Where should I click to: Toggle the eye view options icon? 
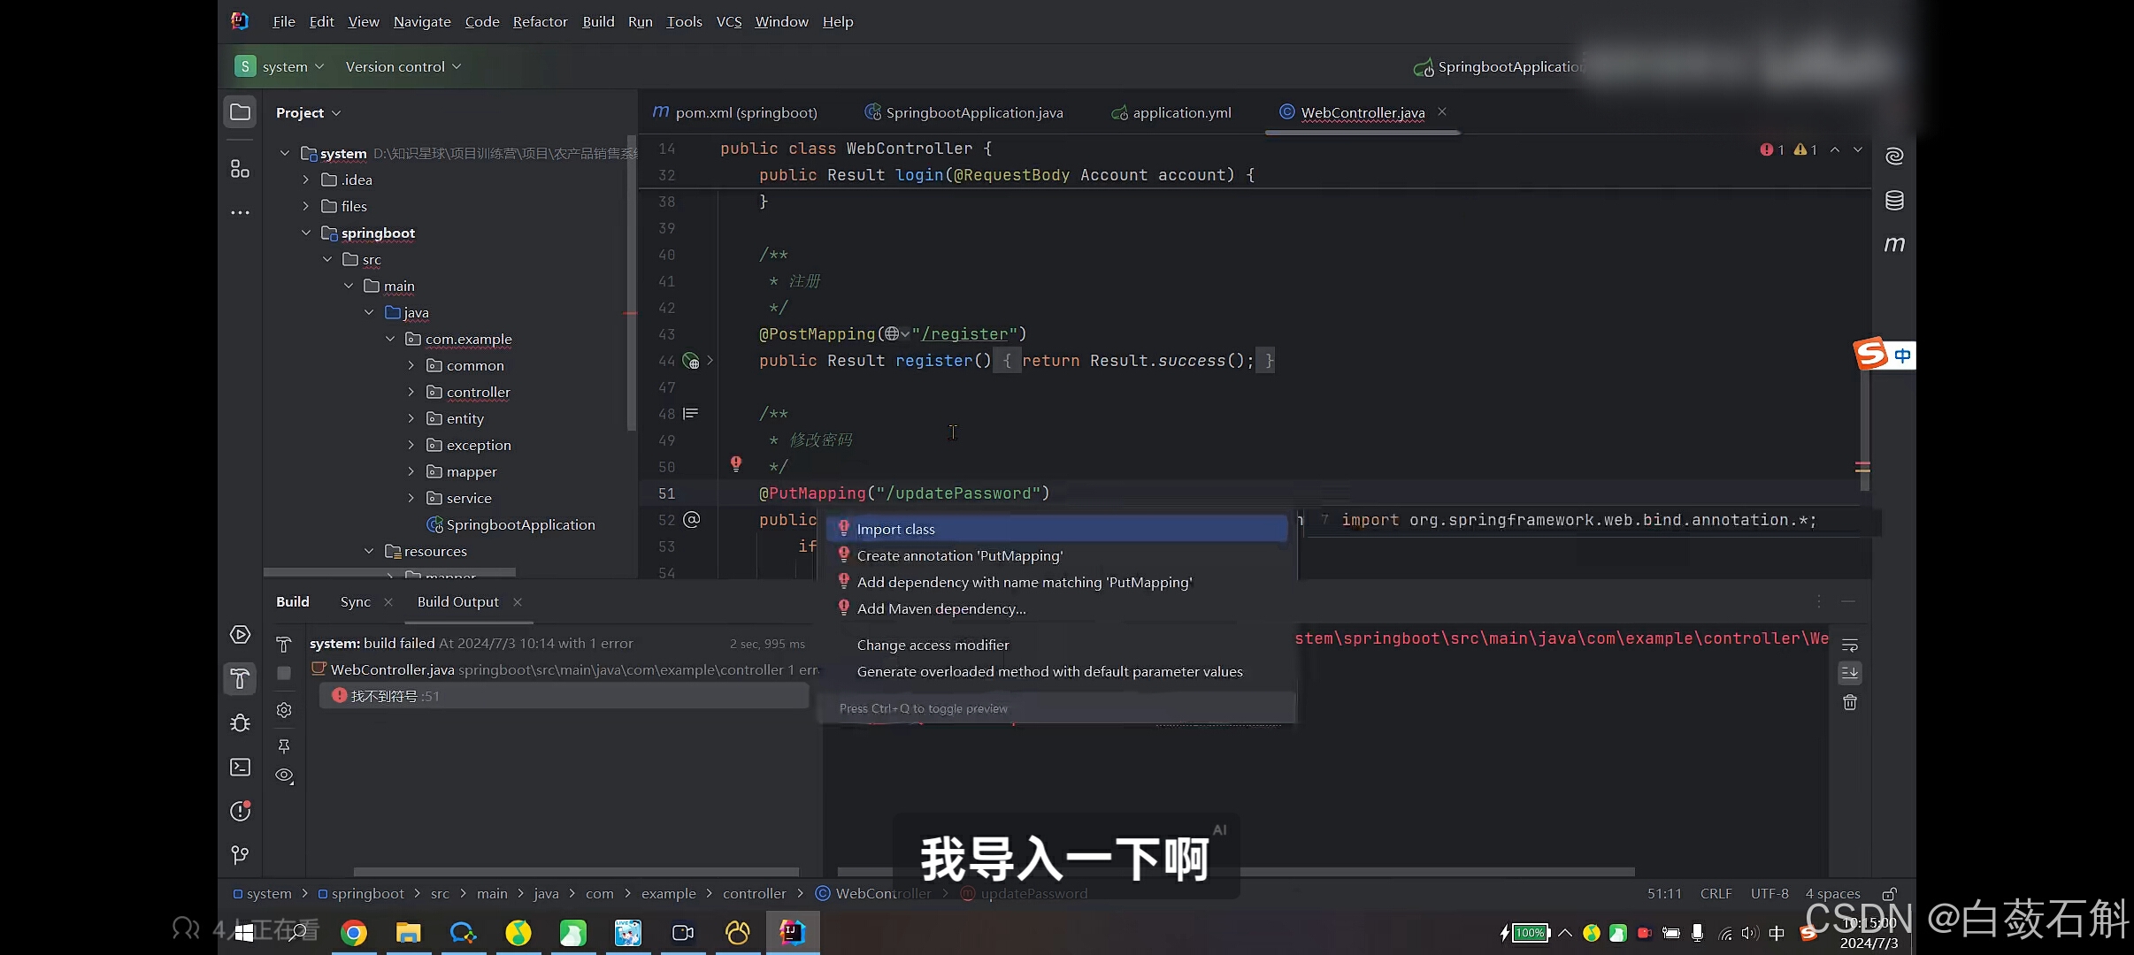[x=284, y=775]
